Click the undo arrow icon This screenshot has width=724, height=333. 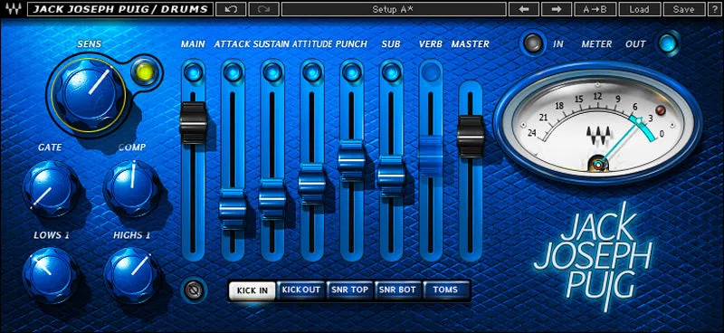231,9
